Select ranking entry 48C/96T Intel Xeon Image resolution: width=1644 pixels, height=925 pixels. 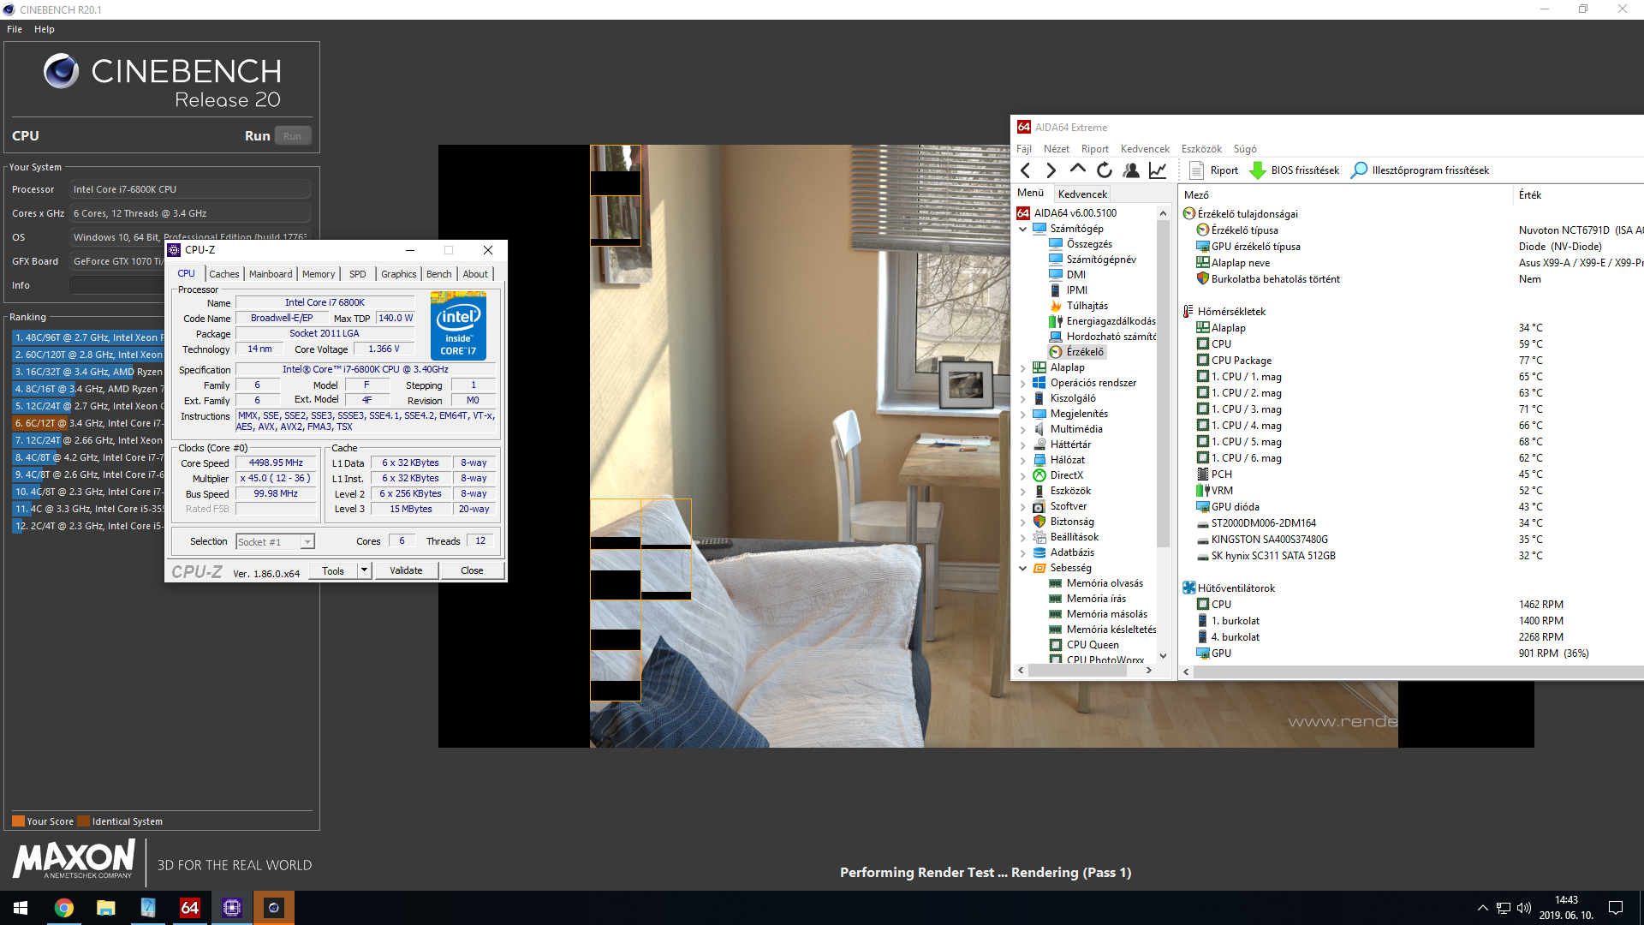(87, 337)
